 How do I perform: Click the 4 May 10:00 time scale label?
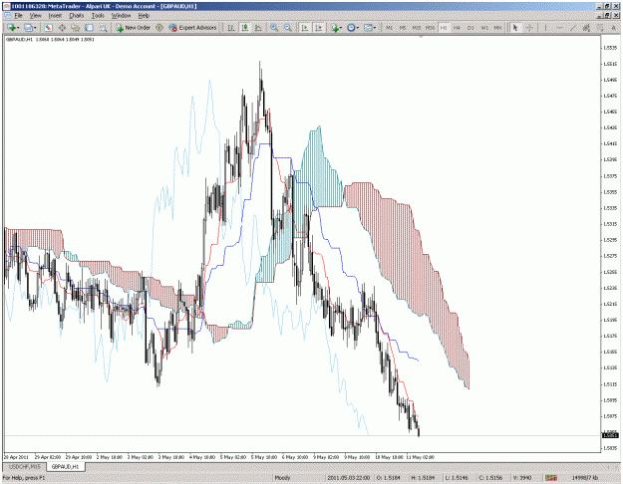[x=202, y=457]
